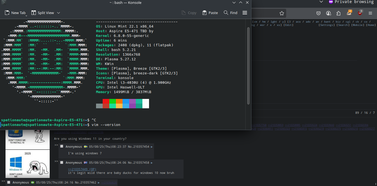Open the 'adv' board link
Viewport: 377px width, 186px height.
tap(308, 22)
